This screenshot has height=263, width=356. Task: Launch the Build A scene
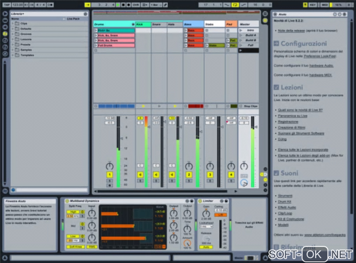(241, 35)
